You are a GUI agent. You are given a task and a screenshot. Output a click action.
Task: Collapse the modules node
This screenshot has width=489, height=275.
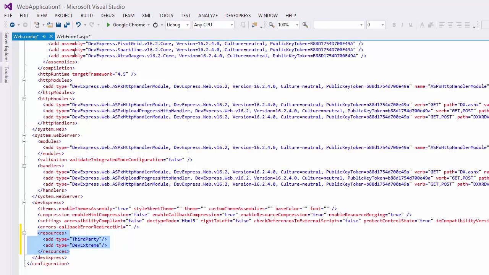coord(24,141)
